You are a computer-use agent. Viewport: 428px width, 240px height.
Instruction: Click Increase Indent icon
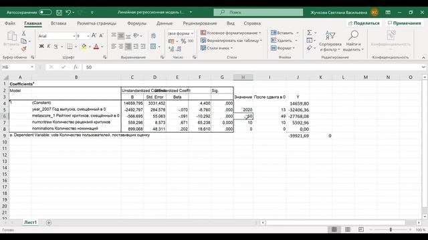click(143, 47)
